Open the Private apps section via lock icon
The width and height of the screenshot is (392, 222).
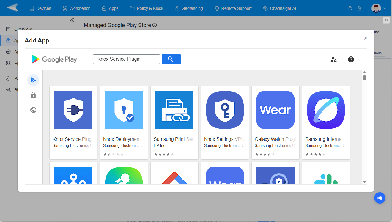33,95
